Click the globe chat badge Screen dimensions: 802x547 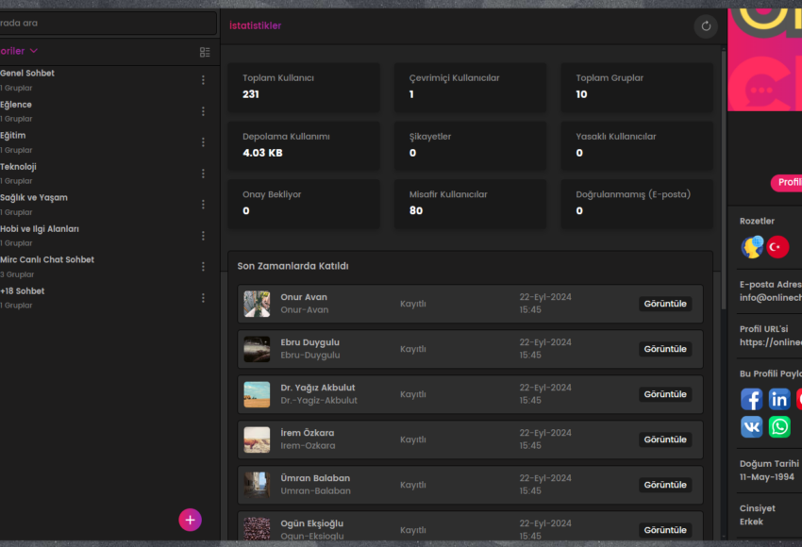coord(752,247)
